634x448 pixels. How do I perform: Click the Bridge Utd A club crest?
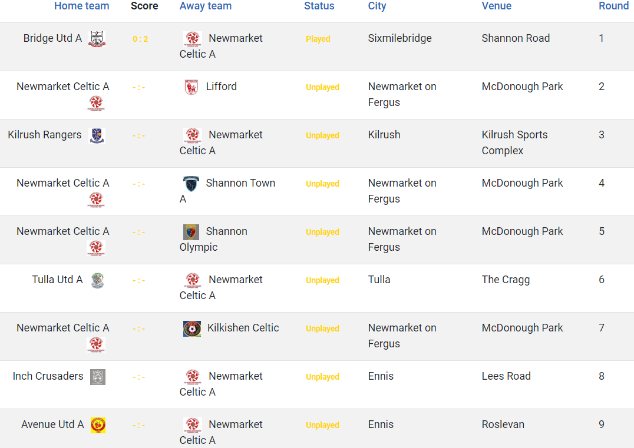tap(97, 39)
